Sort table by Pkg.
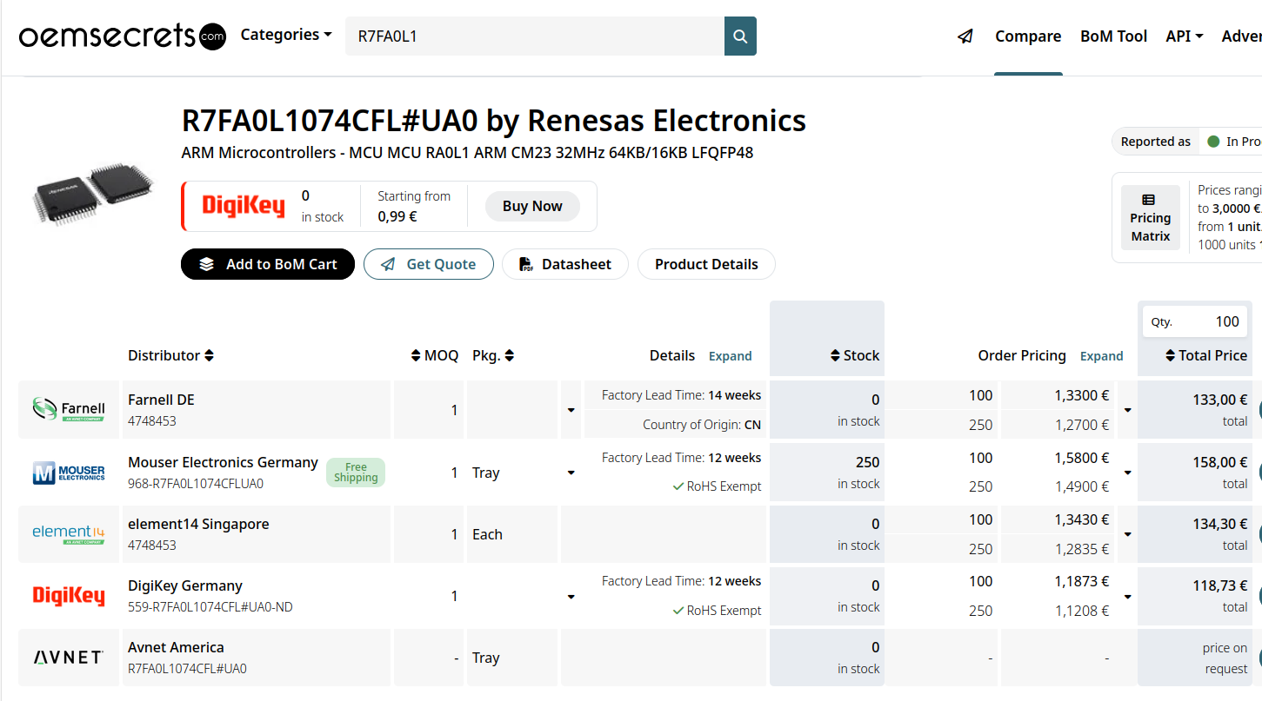 pos(493,355)
